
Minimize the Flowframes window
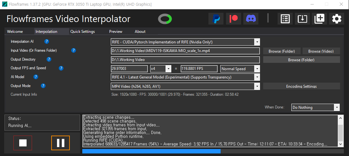coord(313,4)
